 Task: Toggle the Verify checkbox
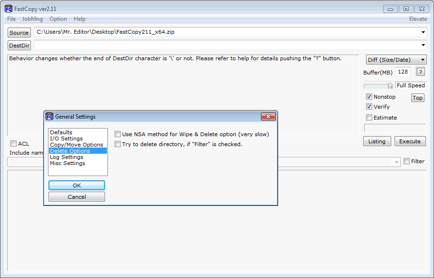pyautogui.click(x=369, y=107)
